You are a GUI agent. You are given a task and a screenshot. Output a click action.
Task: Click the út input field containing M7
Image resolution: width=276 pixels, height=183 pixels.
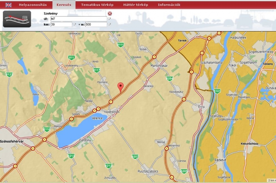[78, 19]
